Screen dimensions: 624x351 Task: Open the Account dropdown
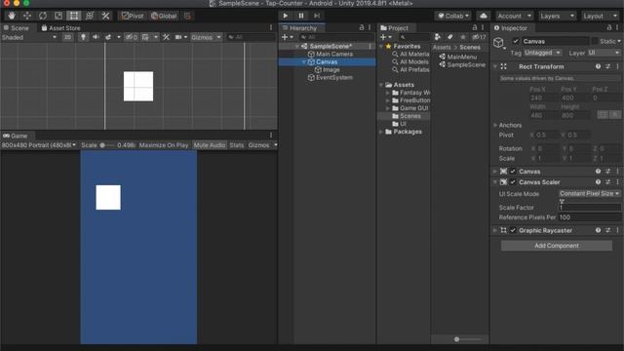tap(514, 16)
